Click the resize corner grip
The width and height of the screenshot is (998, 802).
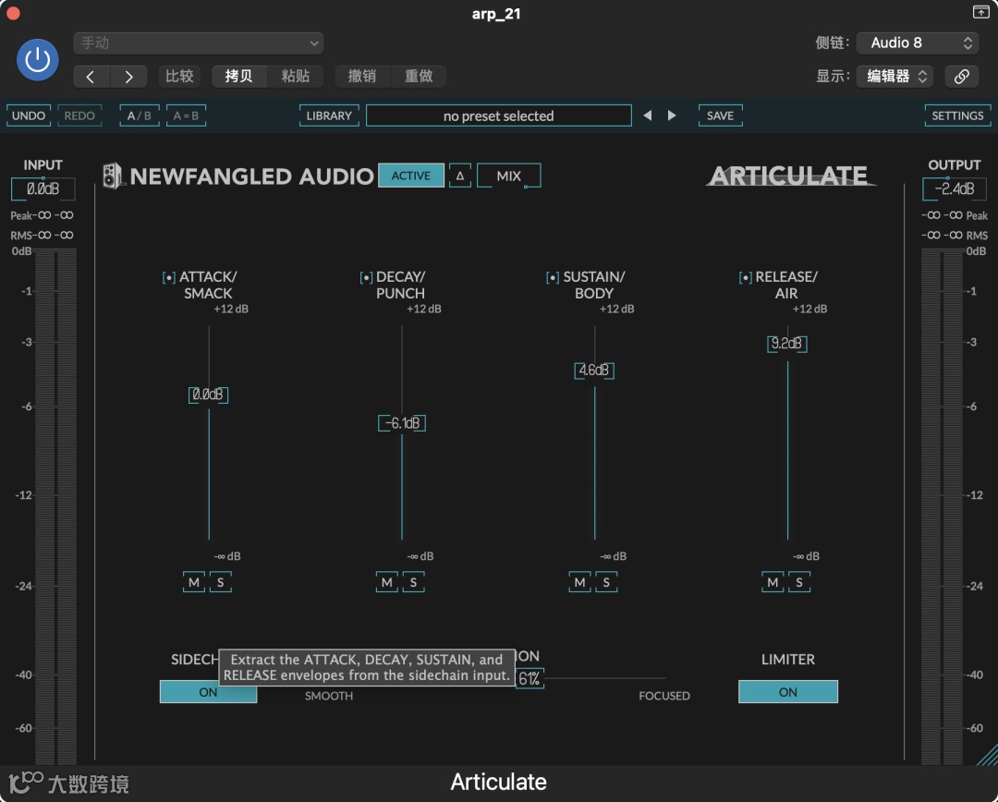pos(988,755)
